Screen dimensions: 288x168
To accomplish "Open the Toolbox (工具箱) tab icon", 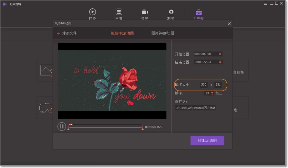I will pyautogui.click(x=199, y=12).
